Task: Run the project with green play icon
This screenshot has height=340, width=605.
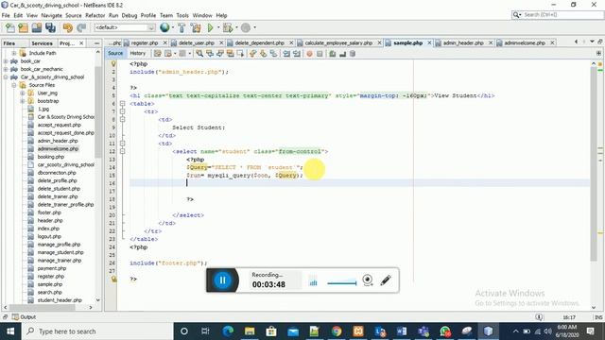Action: (210, 27)
